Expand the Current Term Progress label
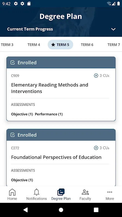122x217 pixels. pyautogui.click(x=30, y=29)
